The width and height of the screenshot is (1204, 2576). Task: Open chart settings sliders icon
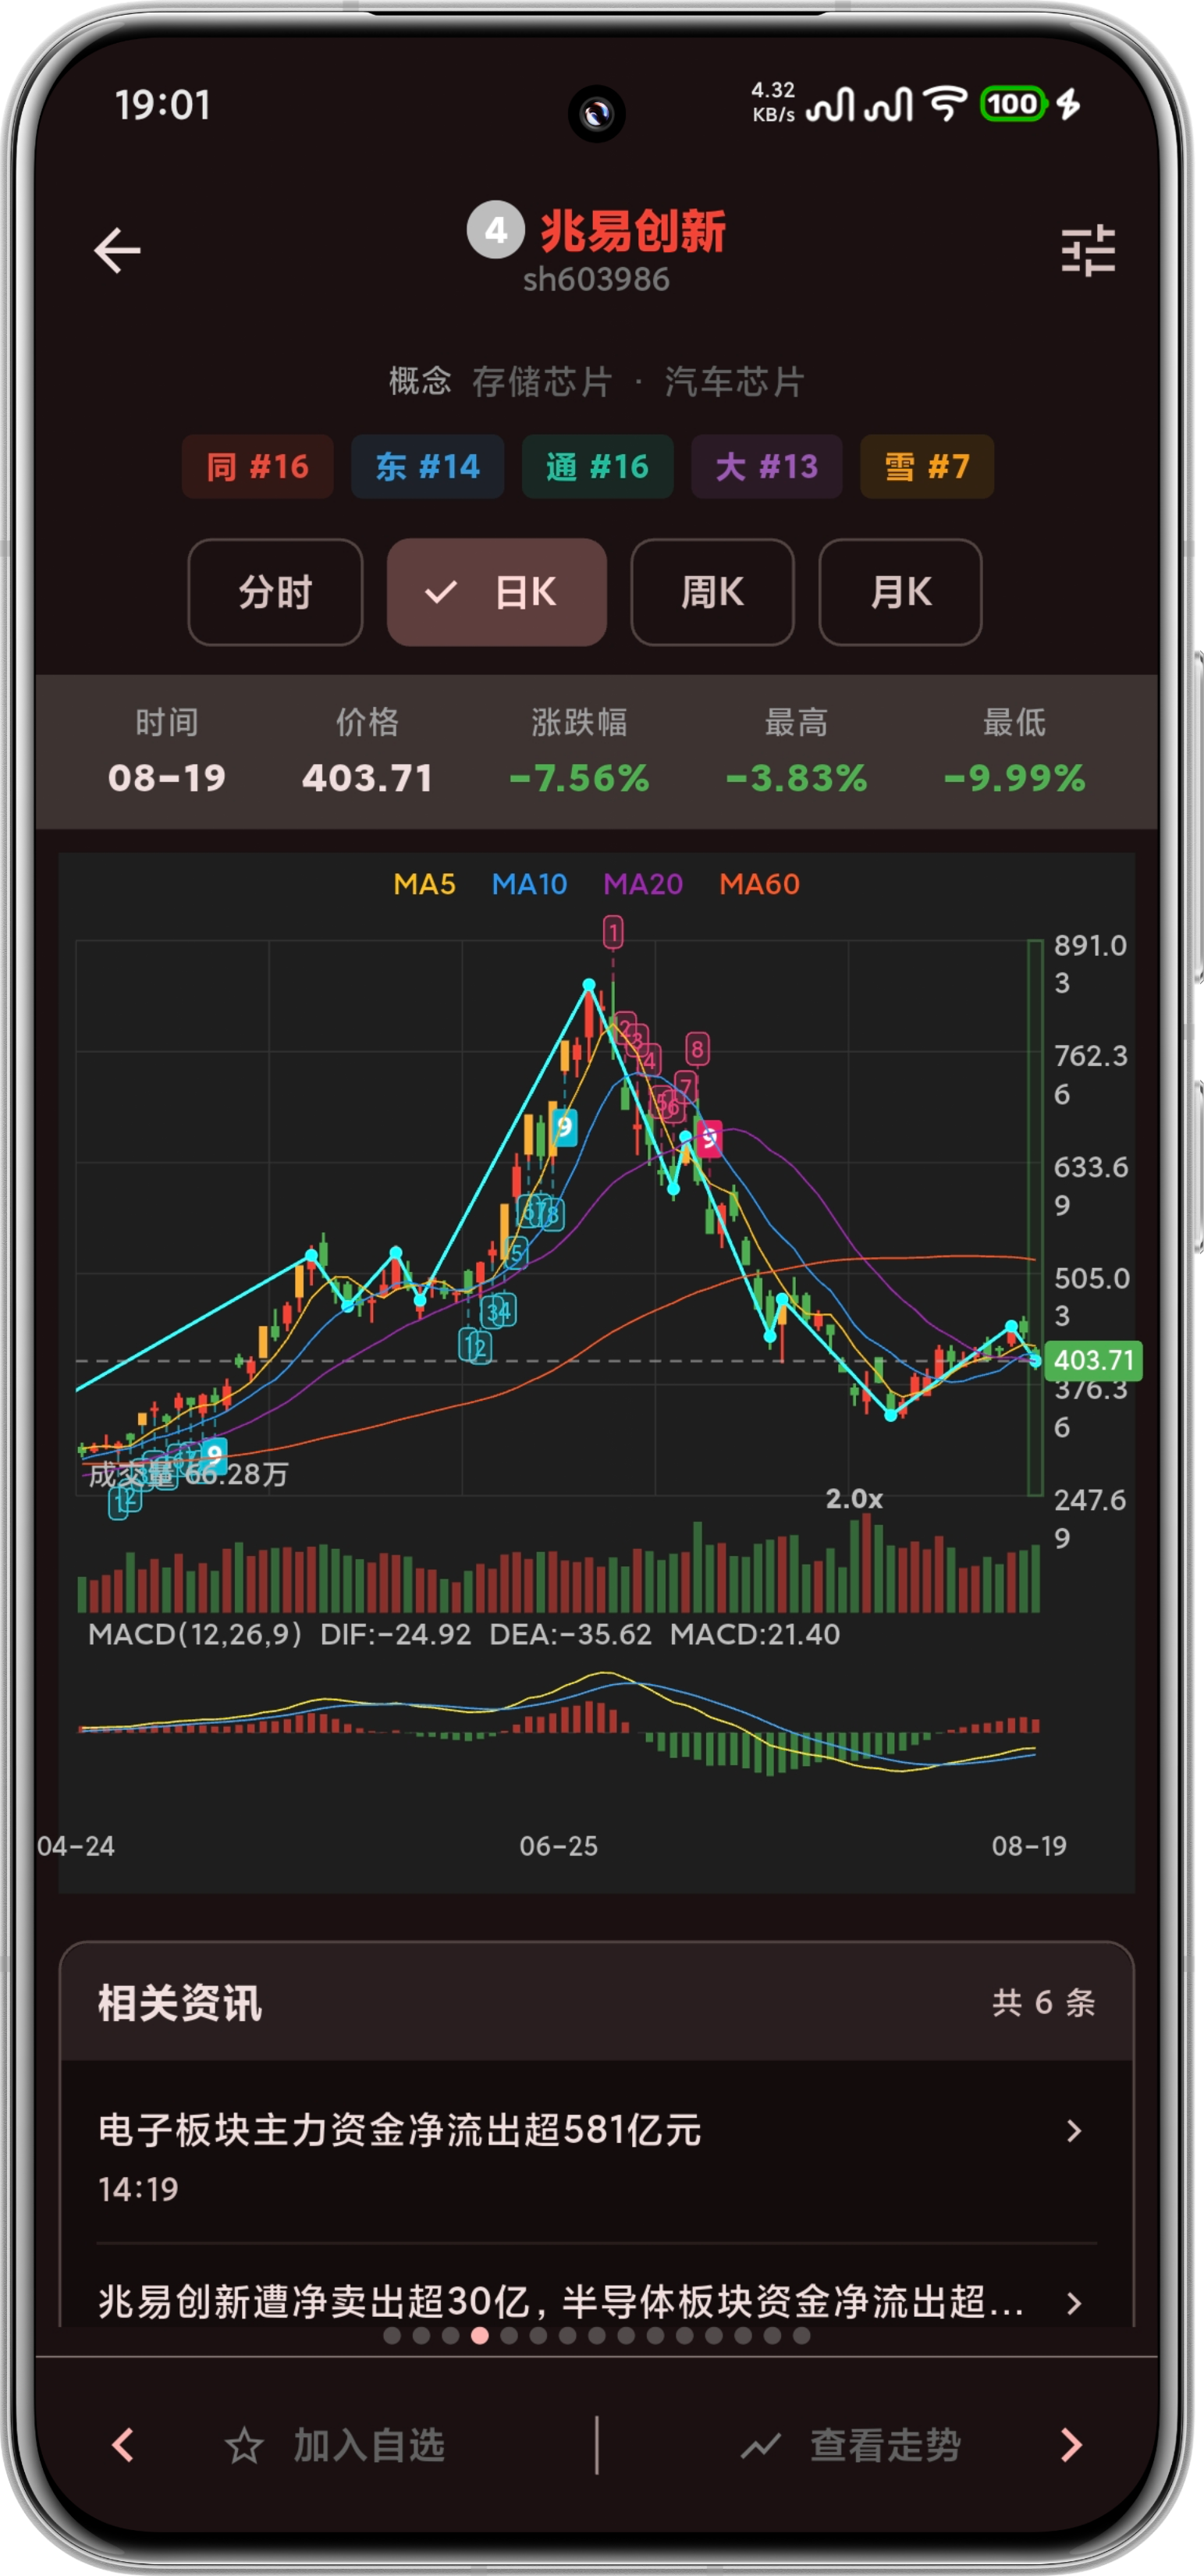tap(1087, 250)
